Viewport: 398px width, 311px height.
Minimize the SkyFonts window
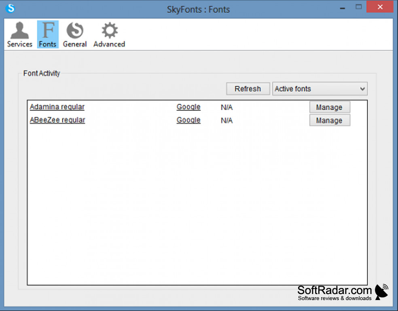pyautogui.click(x=343, y=8)
